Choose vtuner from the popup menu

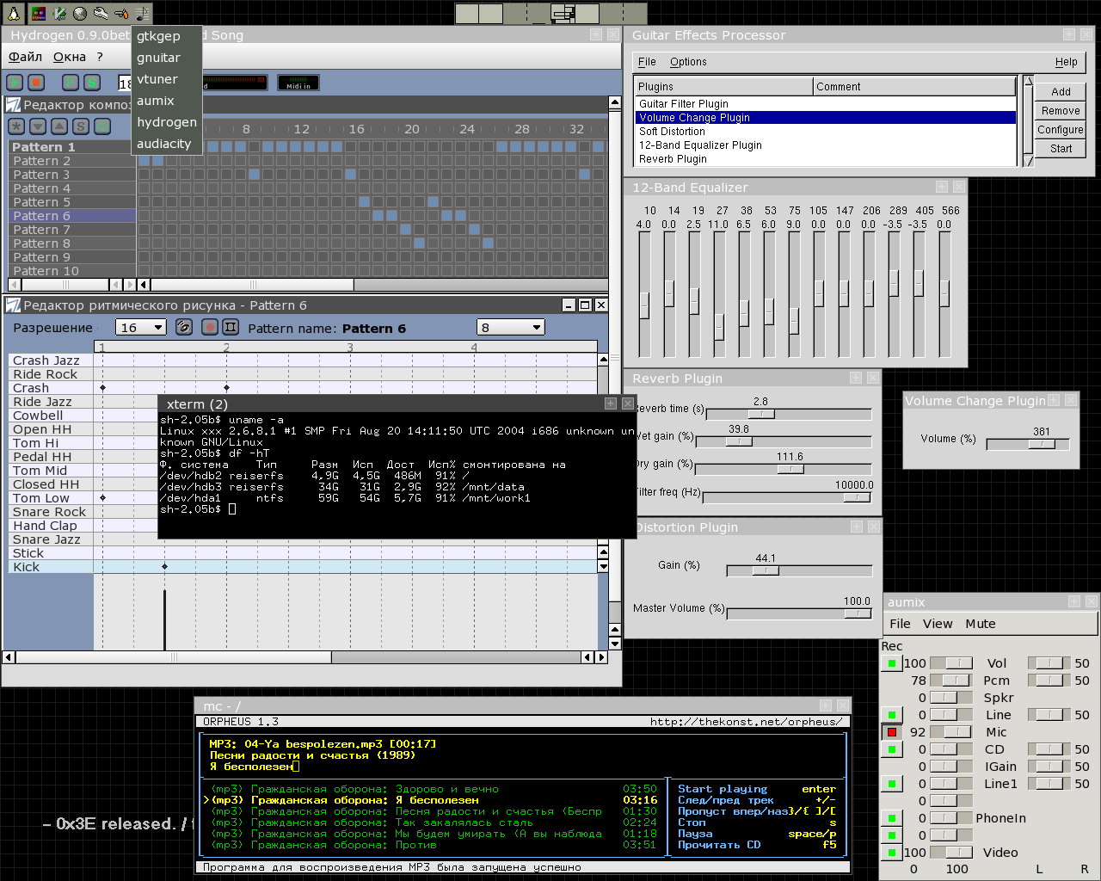coord(167,79)
